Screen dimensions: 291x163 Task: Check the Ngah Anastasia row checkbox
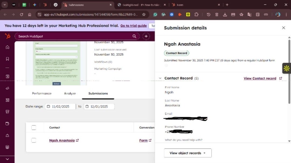pyautogui.click(x=34, y=140)
